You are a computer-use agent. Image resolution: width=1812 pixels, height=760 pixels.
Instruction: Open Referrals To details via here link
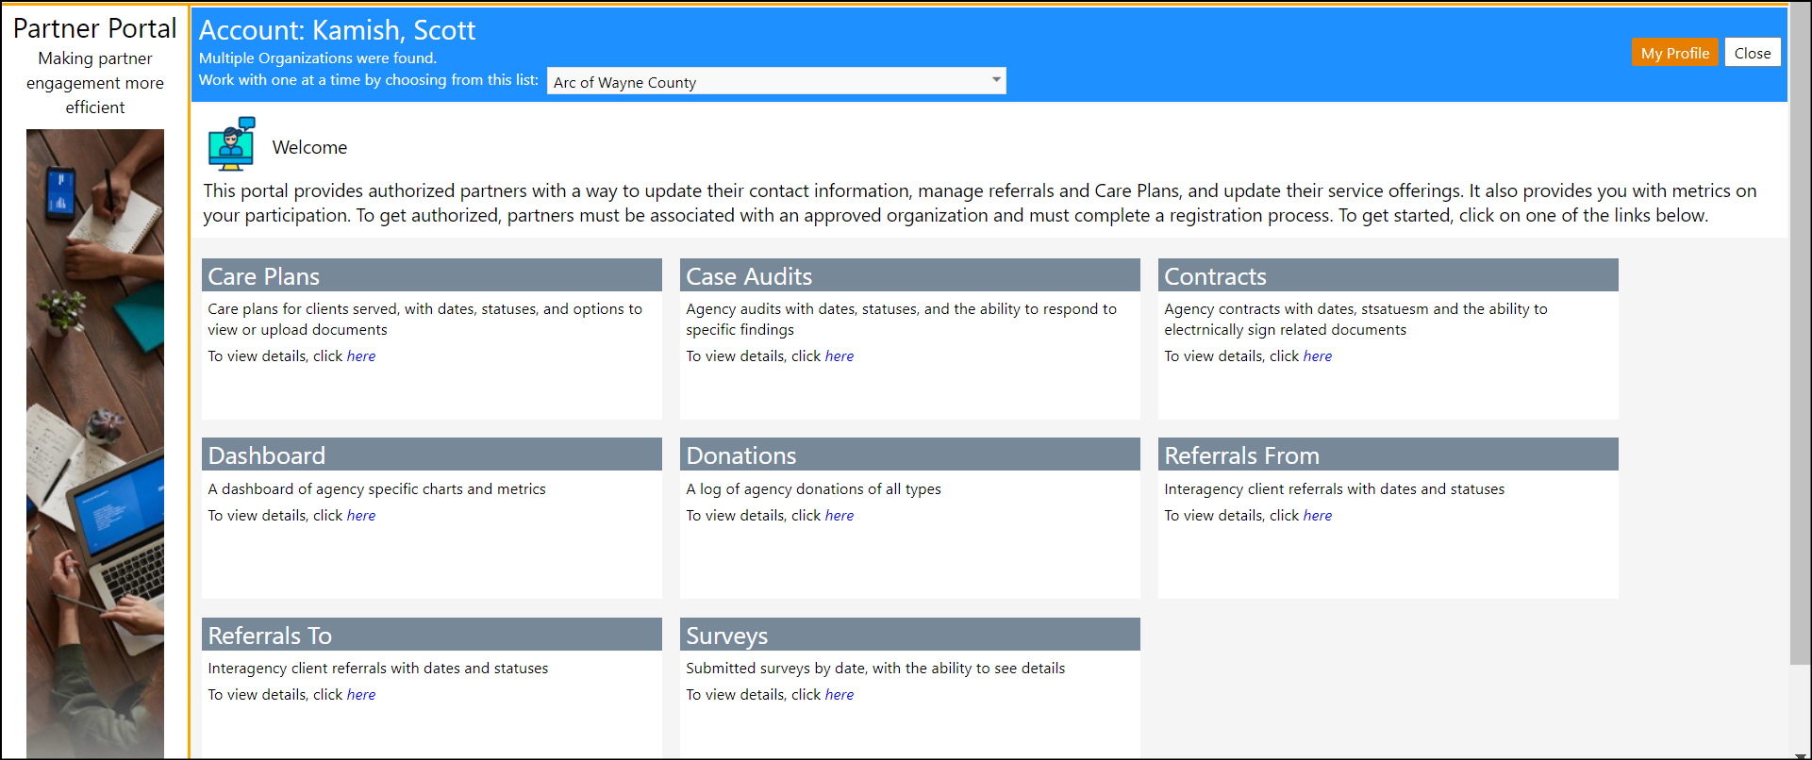pos(361,695)
